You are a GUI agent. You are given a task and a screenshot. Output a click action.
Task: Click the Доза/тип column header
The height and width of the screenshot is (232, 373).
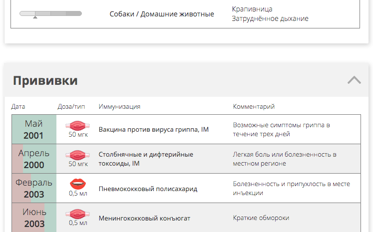pyautogui.click(x=71, y=106)
